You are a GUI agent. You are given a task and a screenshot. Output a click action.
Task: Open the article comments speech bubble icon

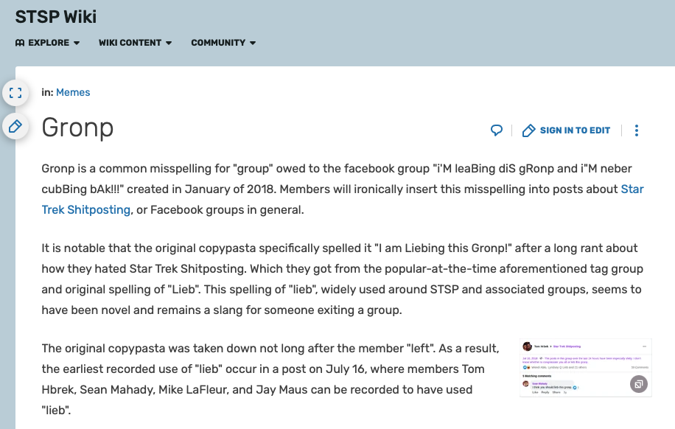pos(497,130)
